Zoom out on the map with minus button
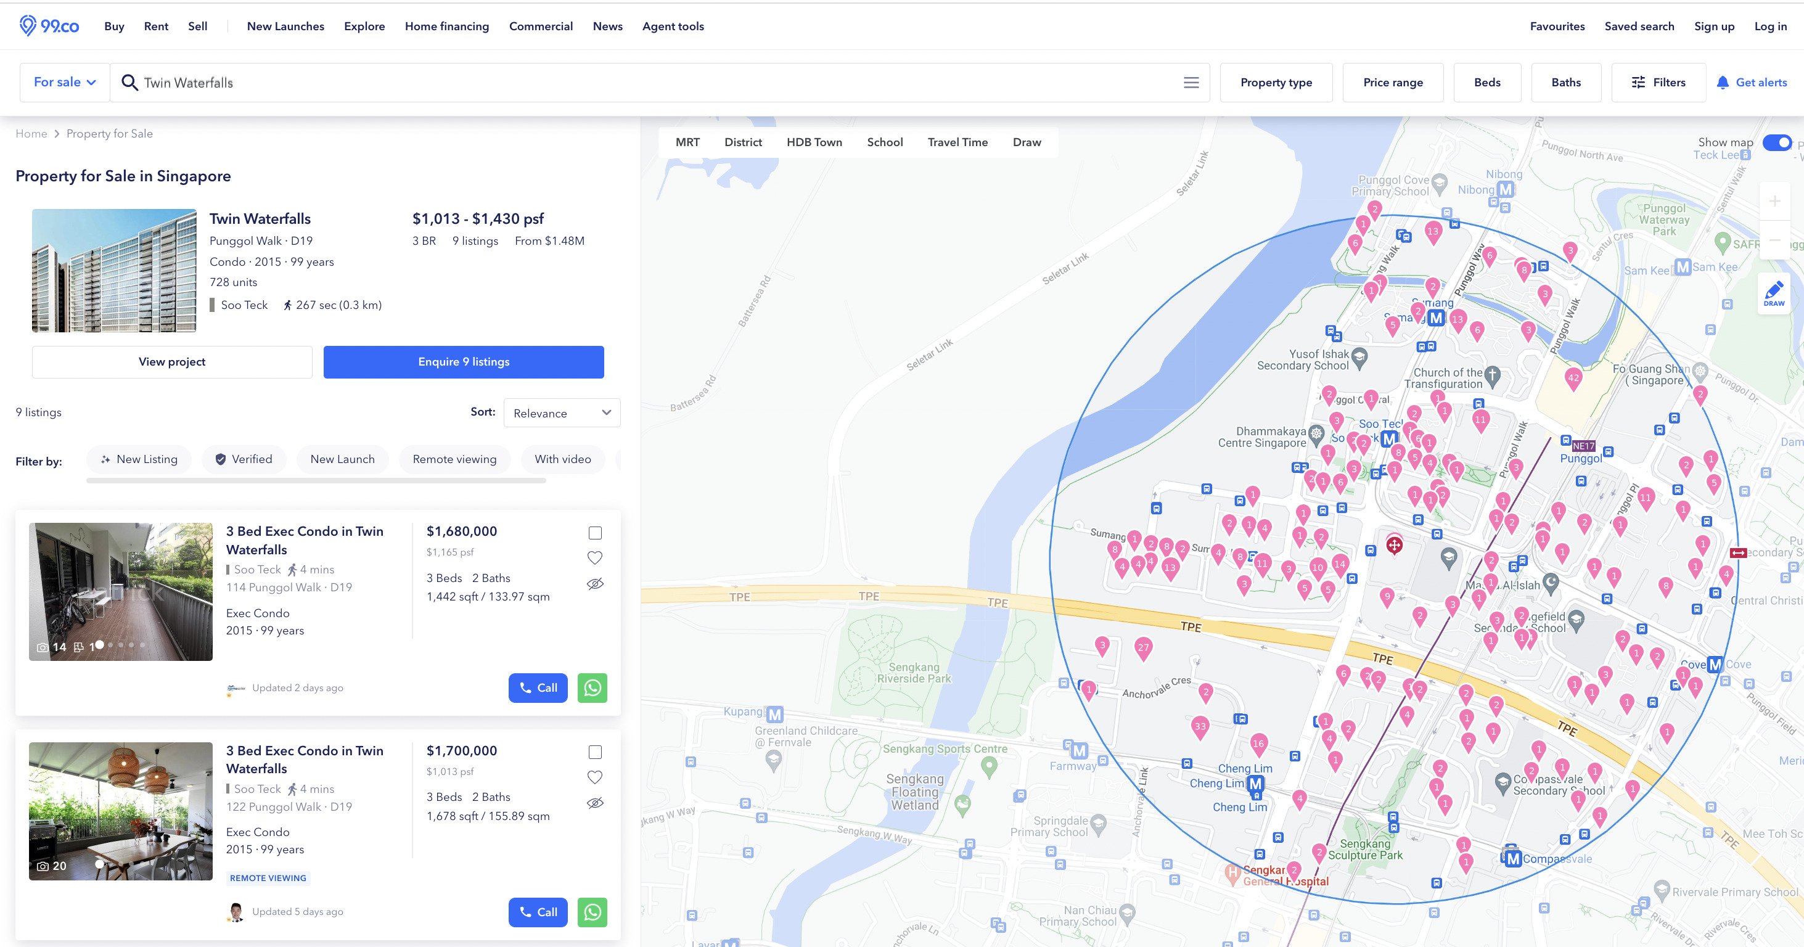The height and width of the screenshot is (947, 1804). (x=1774, y=240)
